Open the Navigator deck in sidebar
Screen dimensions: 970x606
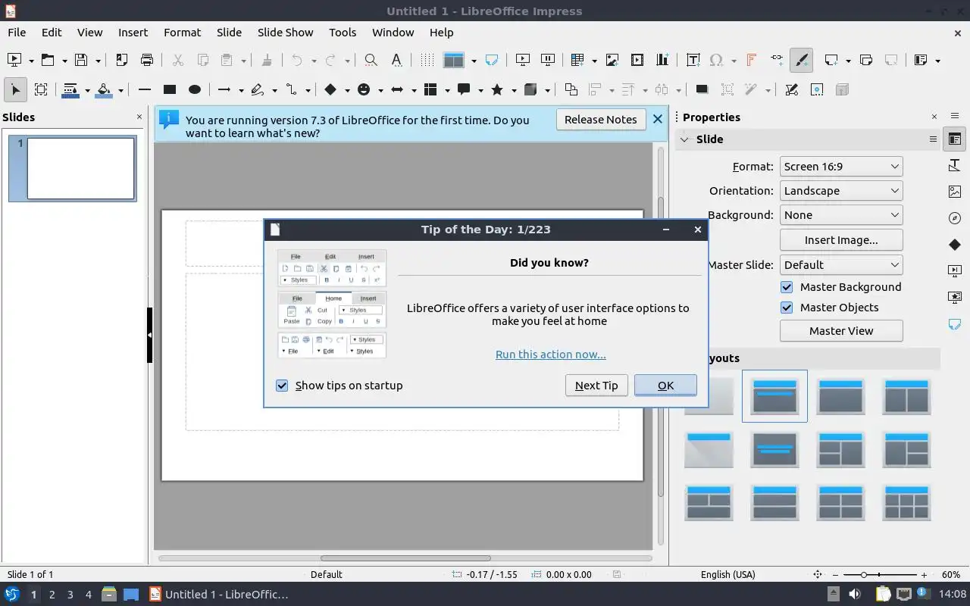pos(955,218)
